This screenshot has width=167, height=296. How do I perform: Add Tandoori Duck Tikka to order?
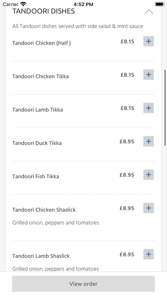pos(148,141)
